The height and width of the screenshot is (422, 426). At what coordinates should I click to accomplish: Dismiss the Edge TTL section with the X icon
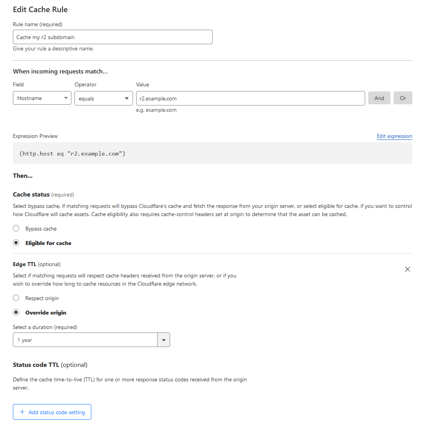(407, 269)
